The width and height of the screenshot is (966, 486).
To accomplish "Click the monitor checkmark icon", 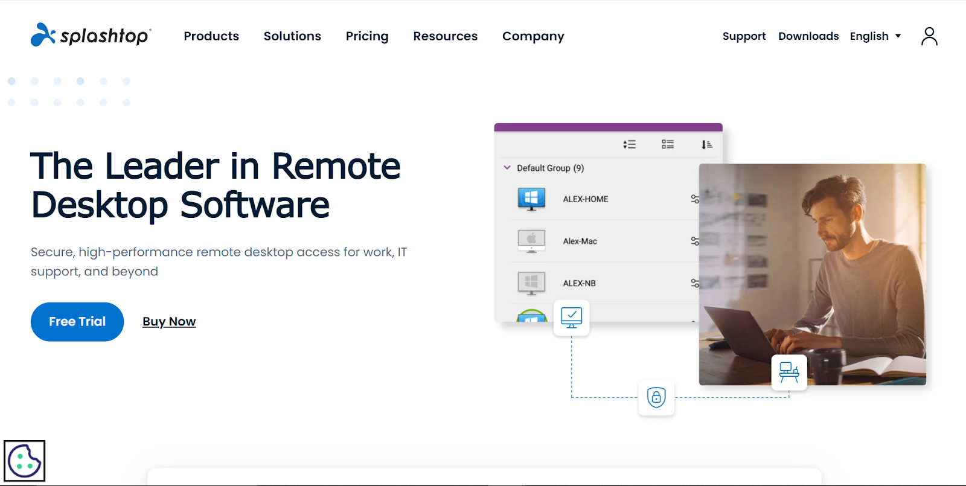I will 571,317.
